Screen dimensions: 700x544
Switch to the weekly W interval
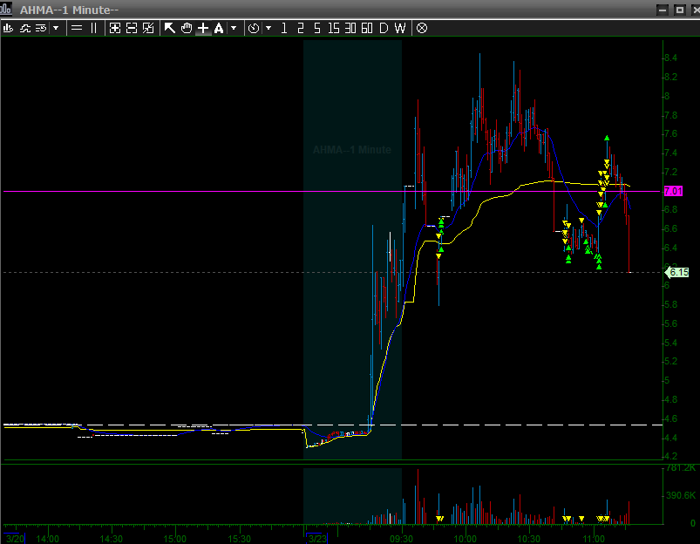click(x=400, y=28)
